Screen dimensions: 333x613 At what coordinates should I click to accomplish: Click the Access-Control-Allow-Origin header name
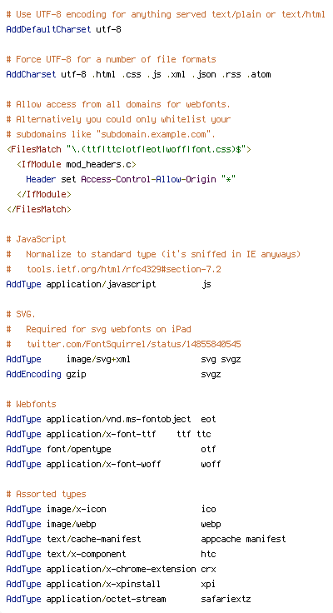[x=148, y=179]
